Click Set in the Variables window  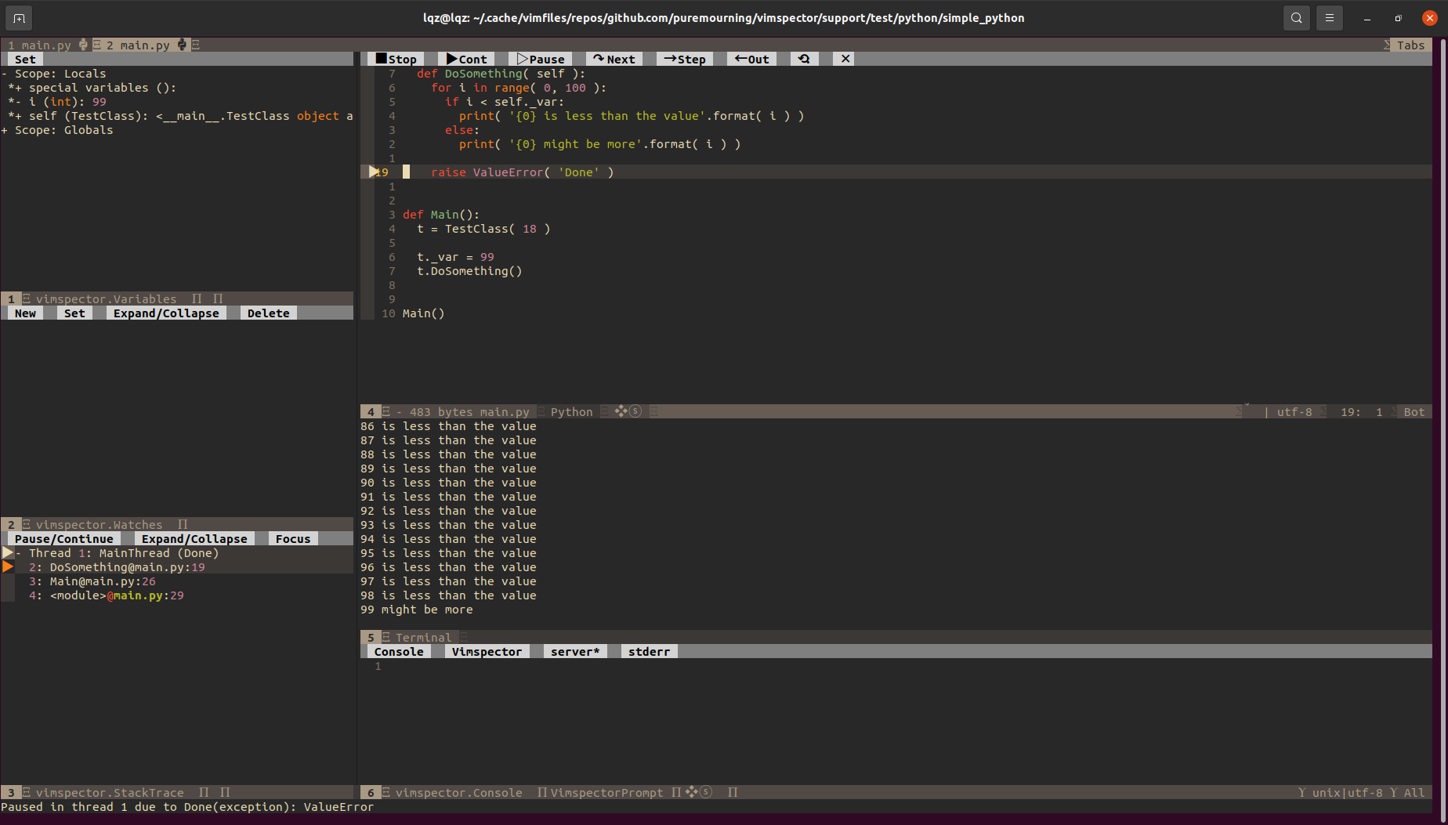[x=25, y=59]
